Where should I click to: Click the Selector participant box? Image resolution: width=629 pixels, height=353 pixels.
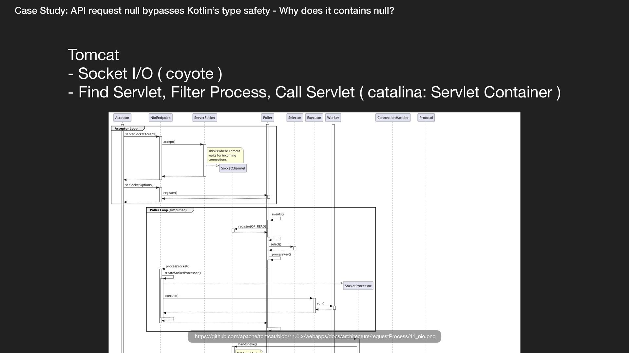295,118
